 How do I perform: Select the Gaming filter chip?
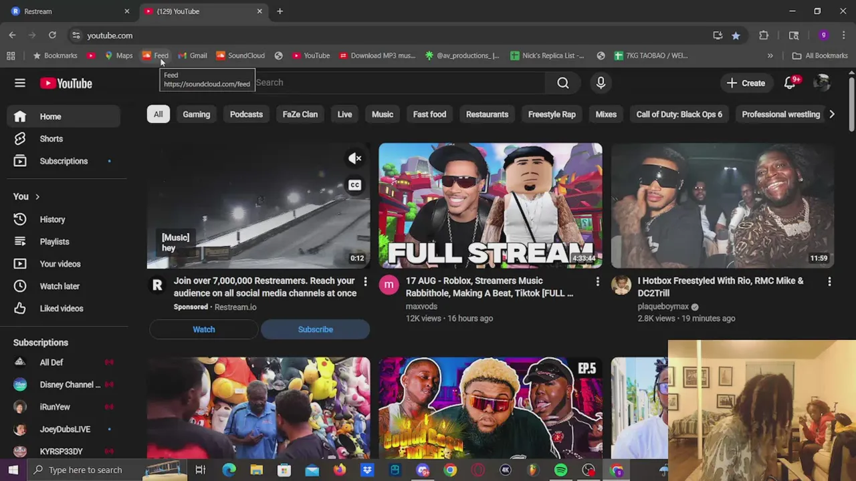coord(196,114)
